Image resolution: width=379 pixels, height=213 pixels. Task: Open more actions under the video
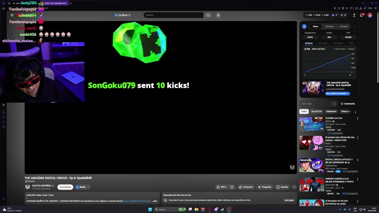tap(294, 187)
